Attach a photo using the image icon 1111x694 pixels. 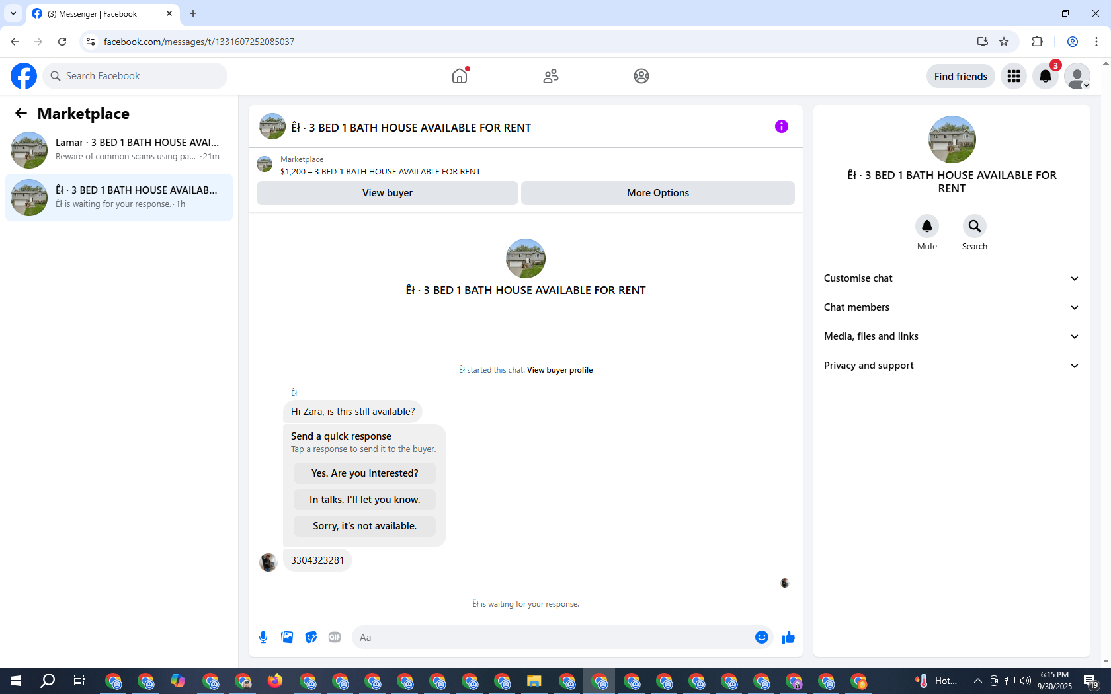[x=287, y=637]
